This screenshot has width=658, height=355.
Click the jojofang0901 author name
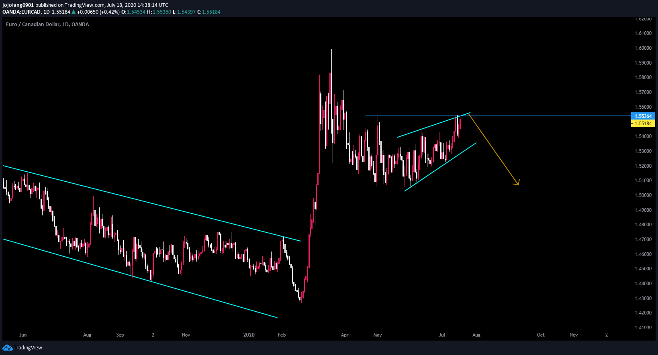tap(18, 5)
